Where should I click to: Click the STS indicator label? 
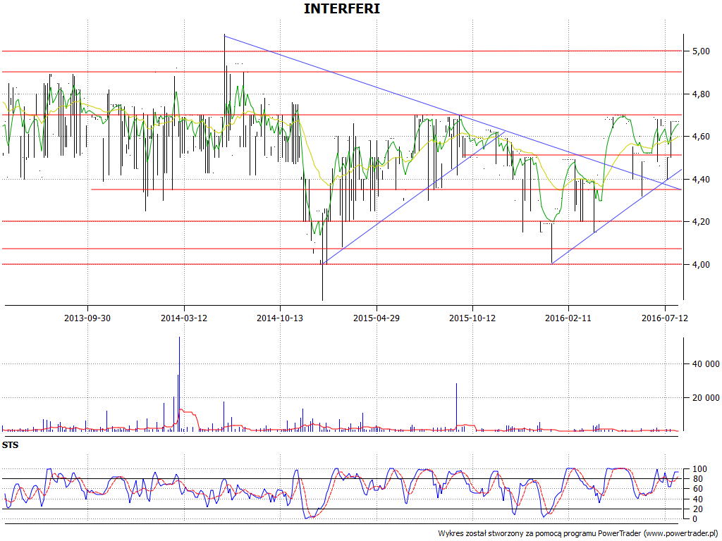click(x=10, y=445)
